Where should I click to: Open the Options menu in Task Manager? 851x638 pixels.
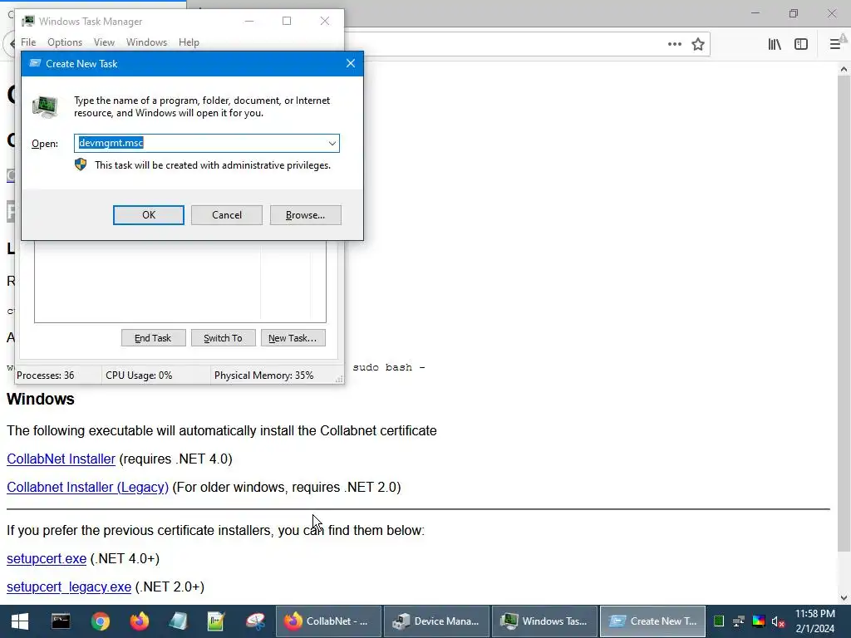65,42
